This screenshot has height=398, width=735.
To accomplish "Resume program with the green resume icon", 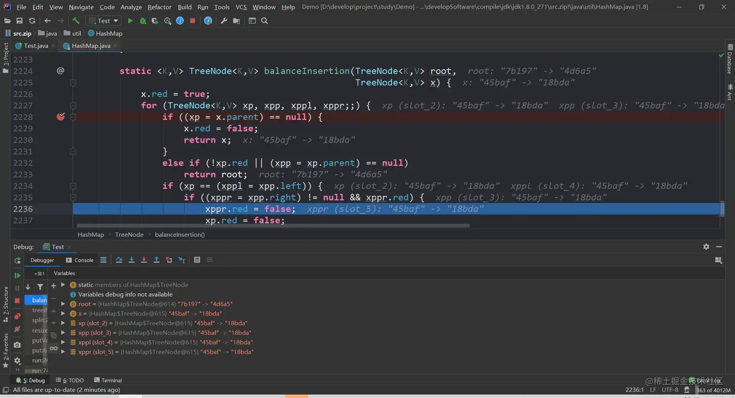I will tap(17, 275).
